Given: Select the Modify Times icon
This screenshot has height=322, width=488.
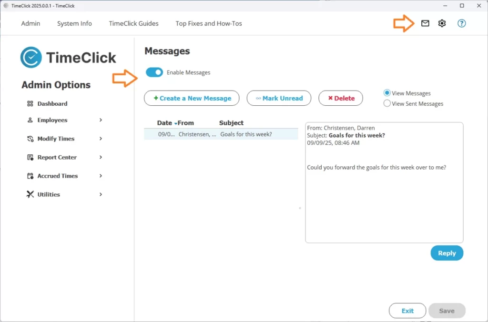Looking at the screenshot, I should 30,139.
